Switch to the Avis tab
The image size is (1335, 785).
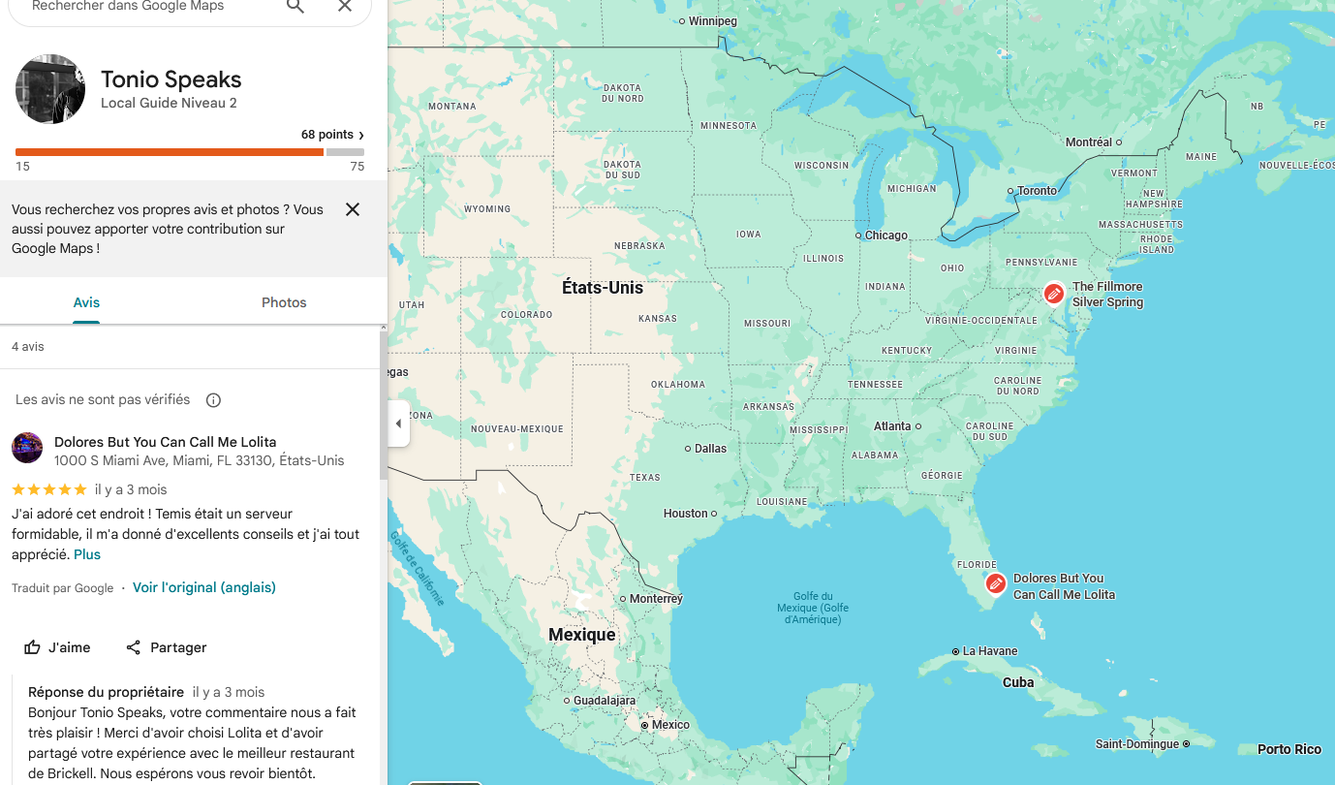86,302
